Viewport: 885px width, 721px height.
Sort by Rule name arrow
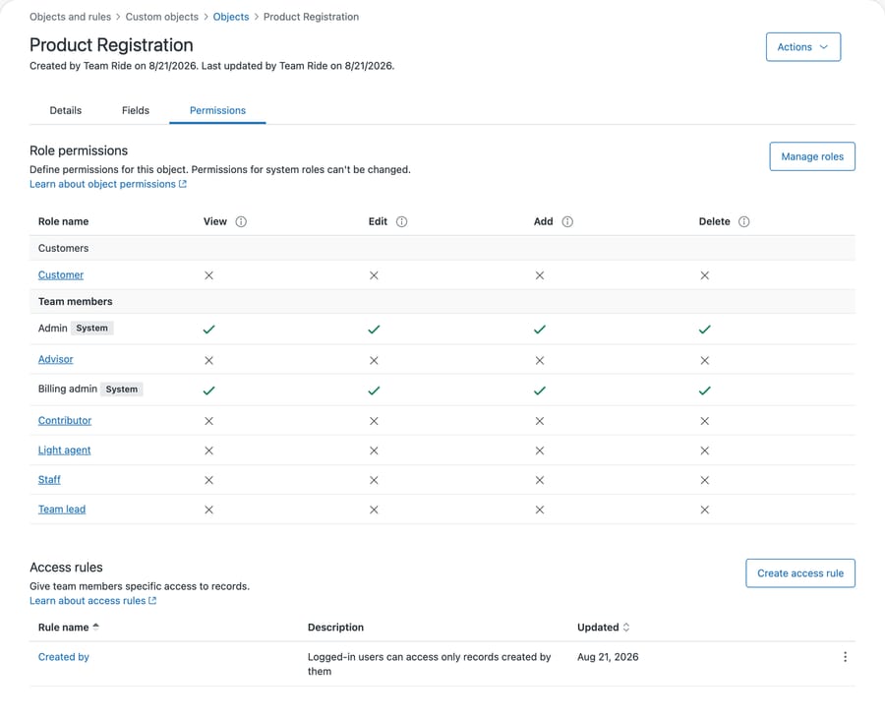tap(96, 627)
